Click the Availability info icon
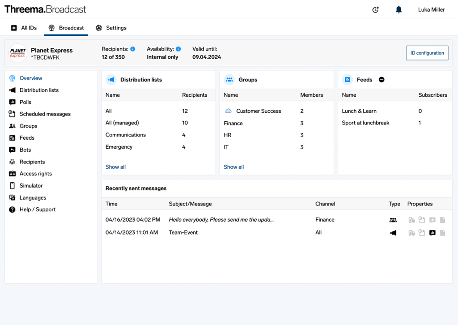Viewport: 458px width, 325px height. pos(178,49)
